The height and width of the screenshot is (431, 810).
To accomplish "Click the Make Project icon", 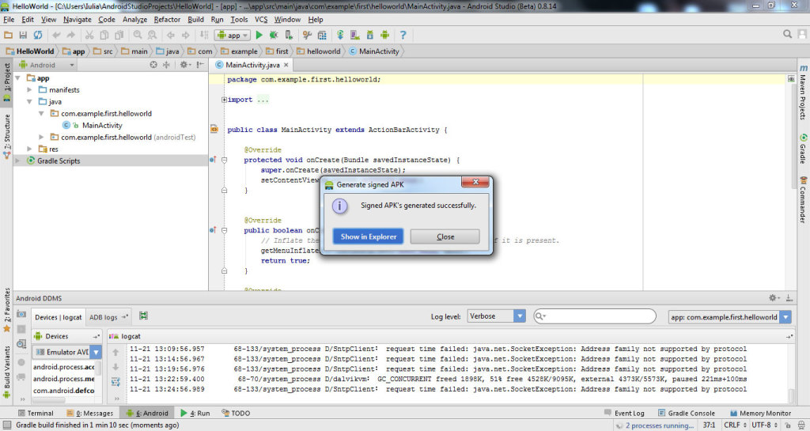I will tap(204, 35).
